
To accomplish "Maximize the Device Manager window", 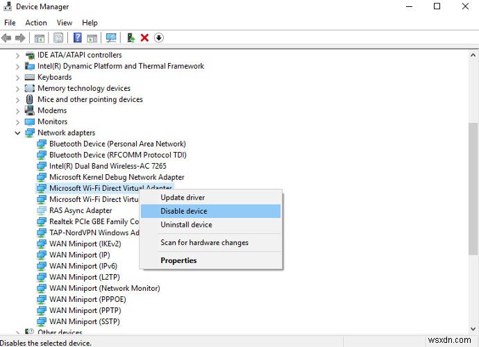I will 437,6.
